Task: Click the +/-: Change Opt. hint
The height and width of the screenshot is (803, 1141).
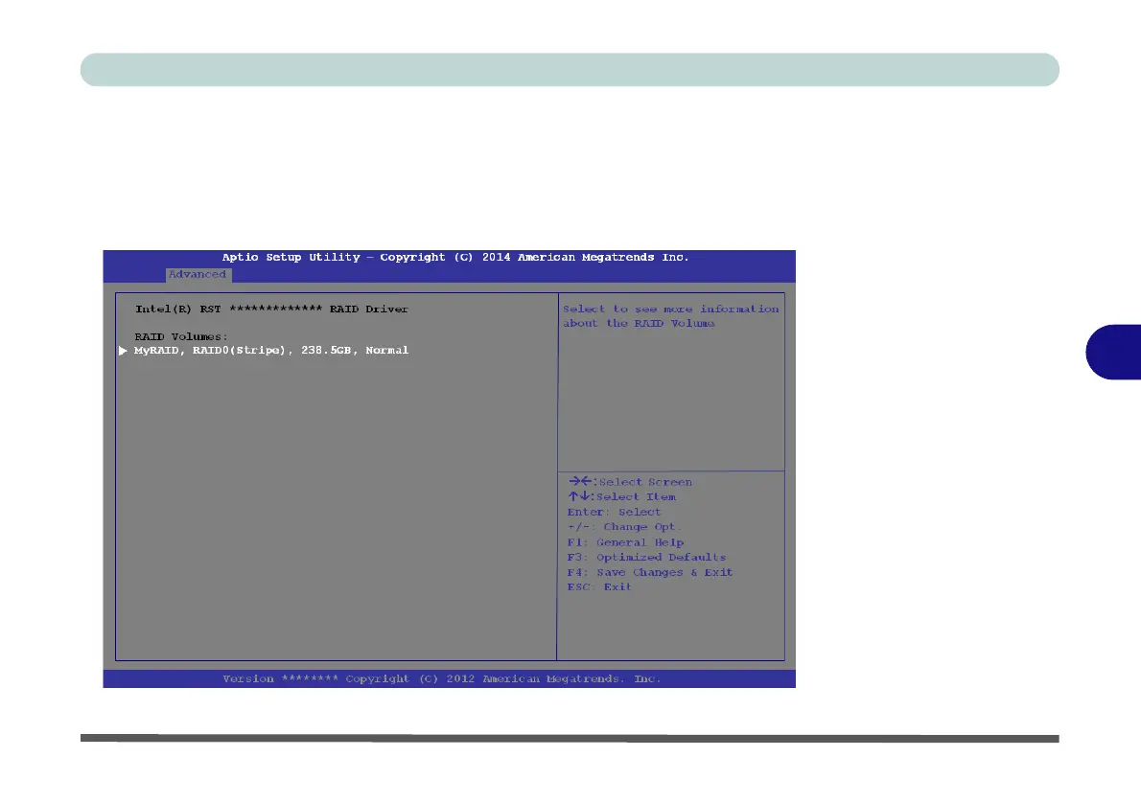Action: 624,527
